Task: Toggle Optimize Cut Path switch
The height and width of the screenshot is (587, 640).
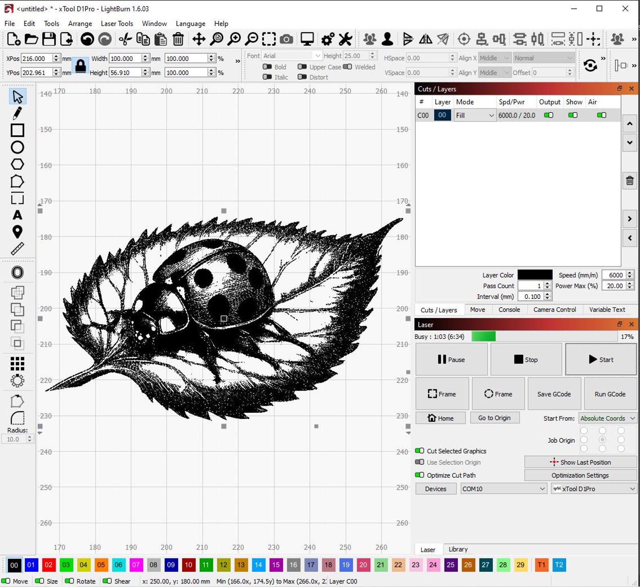Action: click(420, 475)
